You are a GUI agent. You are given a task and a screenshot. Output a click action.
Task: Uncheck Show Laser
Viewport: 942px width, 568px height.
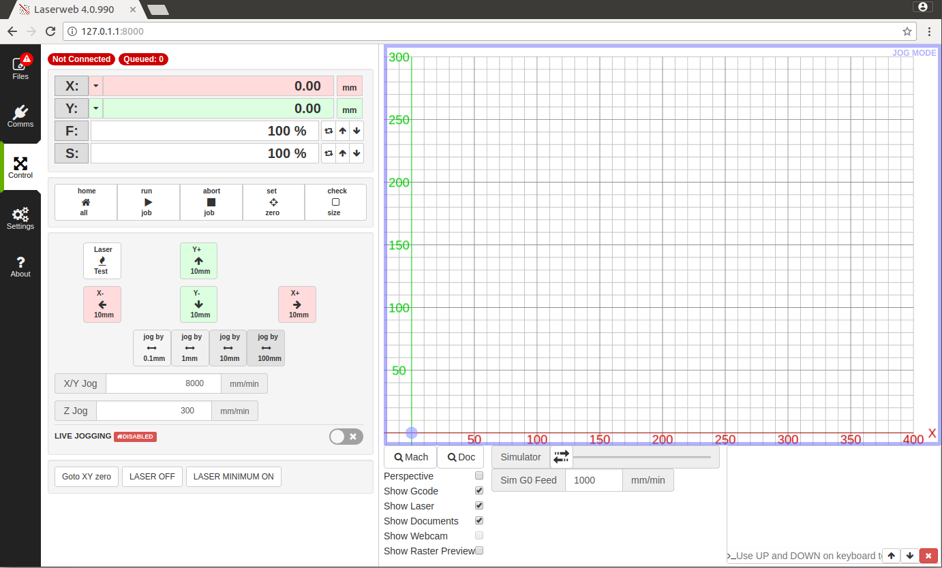pyautogui.click(x=479, y=506)
